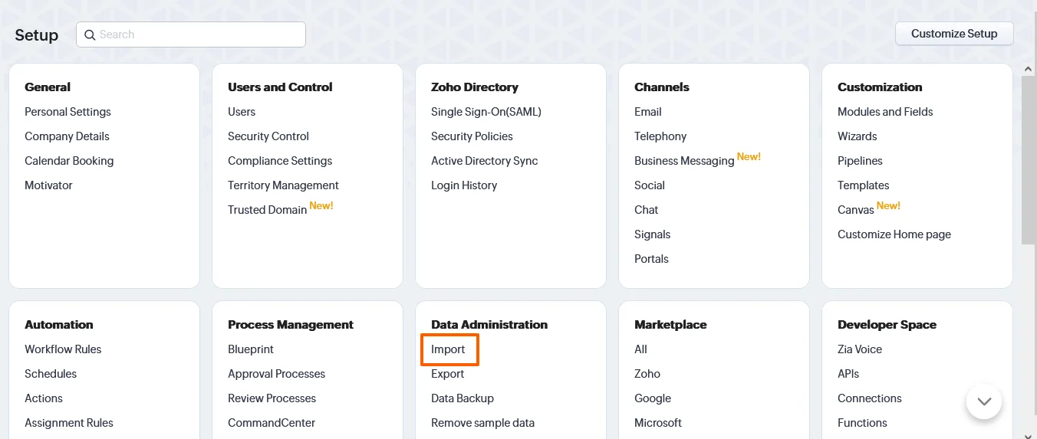The image size is (1037, 439).
Task: Open Territory Management
Action: tap(283, 185)
